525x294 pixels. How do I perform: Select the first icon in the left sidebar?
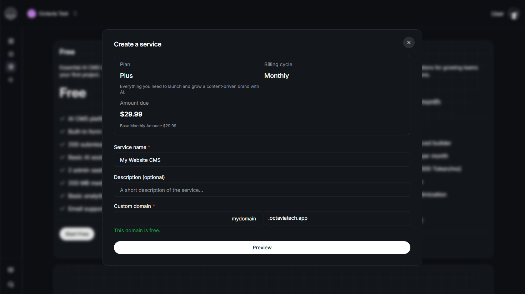click(11, 41)
